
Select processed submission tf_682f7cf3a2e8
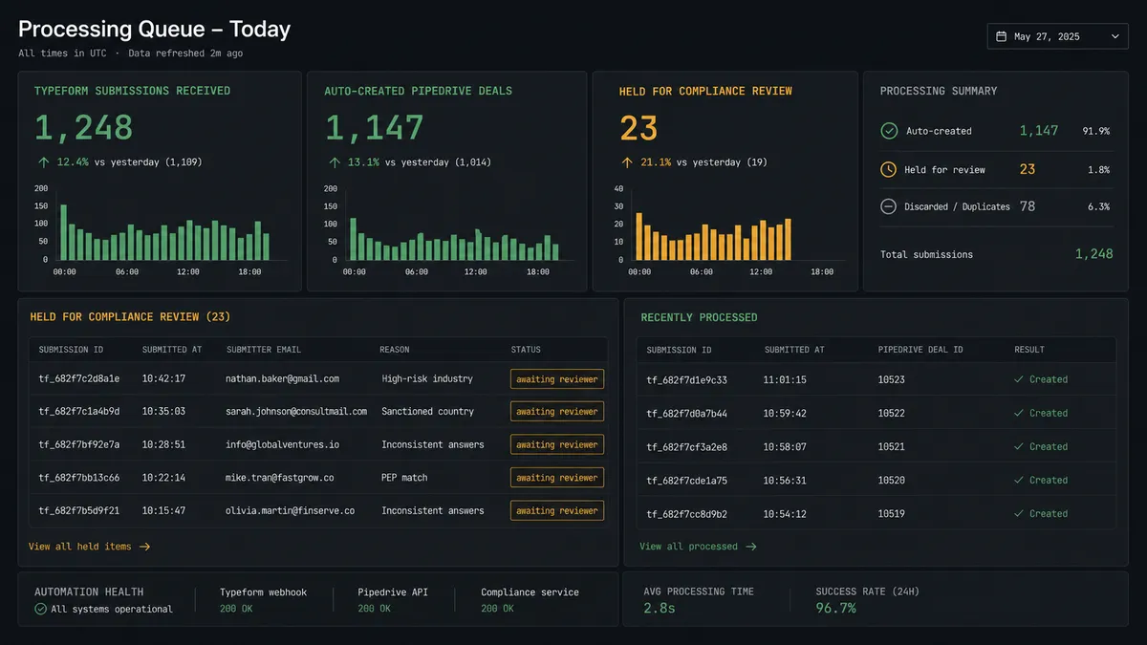pyautogui.click(x=687, y=446)
